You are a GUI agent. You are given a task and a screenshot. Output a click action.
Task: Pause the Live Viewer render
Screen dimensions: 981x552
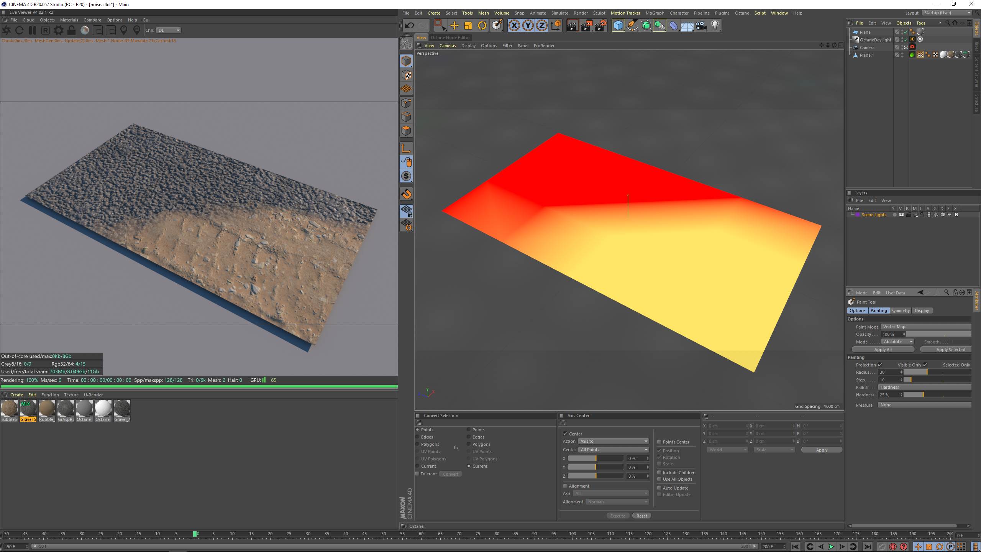[x=33, y=30]
